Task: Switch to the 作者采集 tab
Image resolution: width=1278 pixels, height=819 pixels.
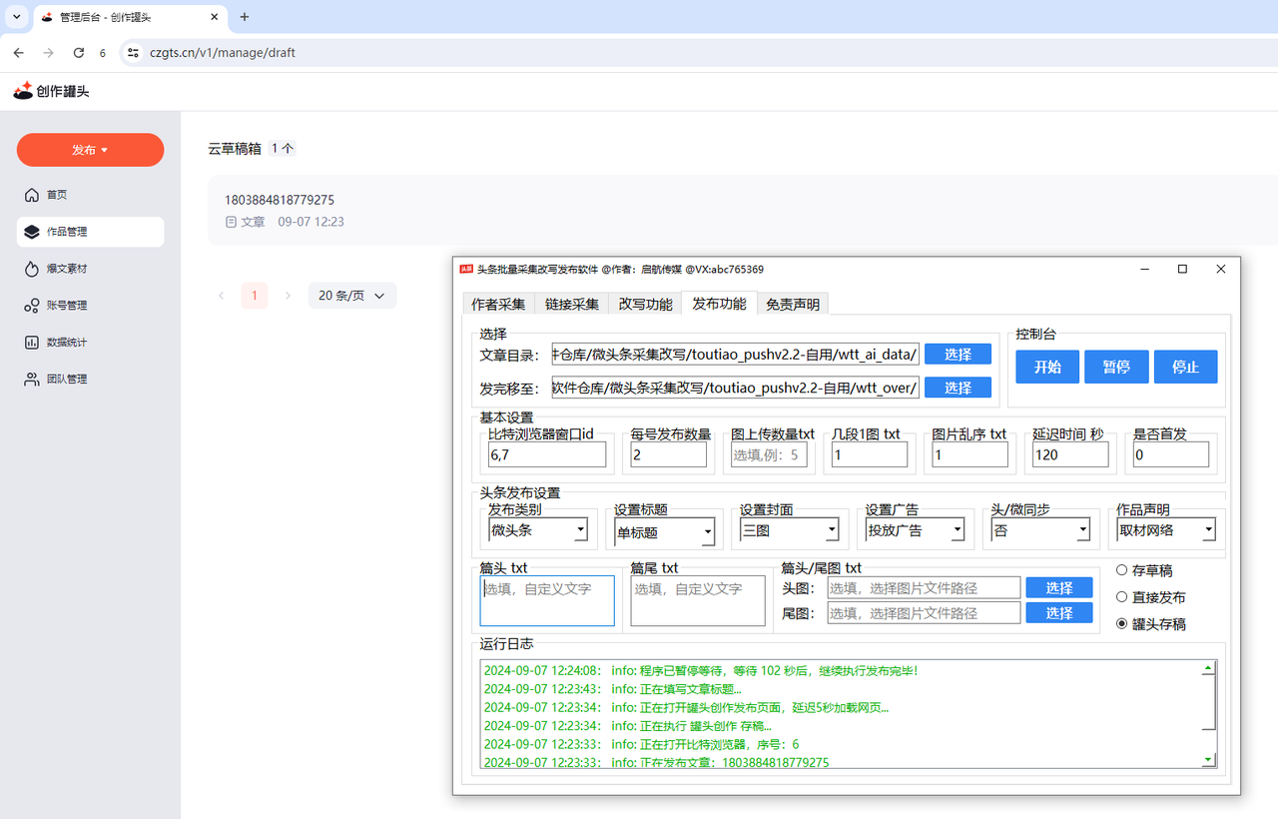Action: [498, 305]
